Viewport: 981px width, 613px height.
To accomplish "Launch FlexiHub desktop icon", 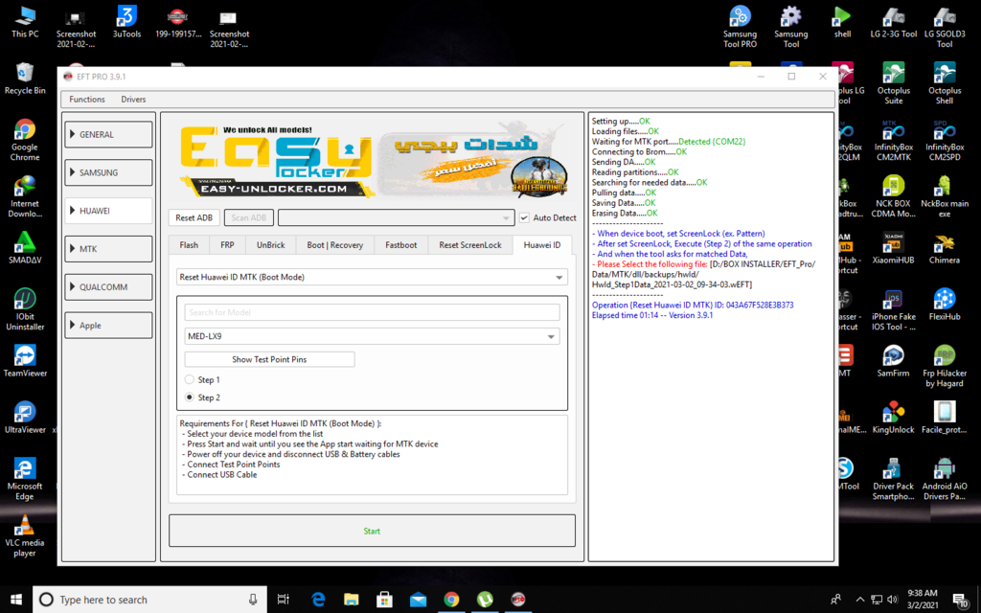I will pyautogui.click(x=944, y=304).
